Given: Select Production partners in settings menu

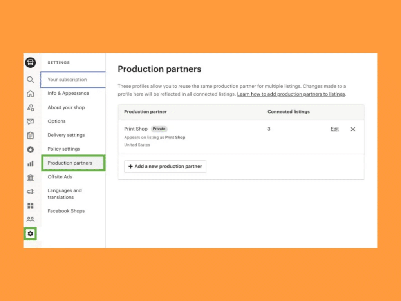Looking at the screenshot, I should (x=73, y=163).
